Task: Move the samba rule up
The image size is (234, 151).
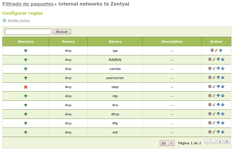Action: (218, 68)
